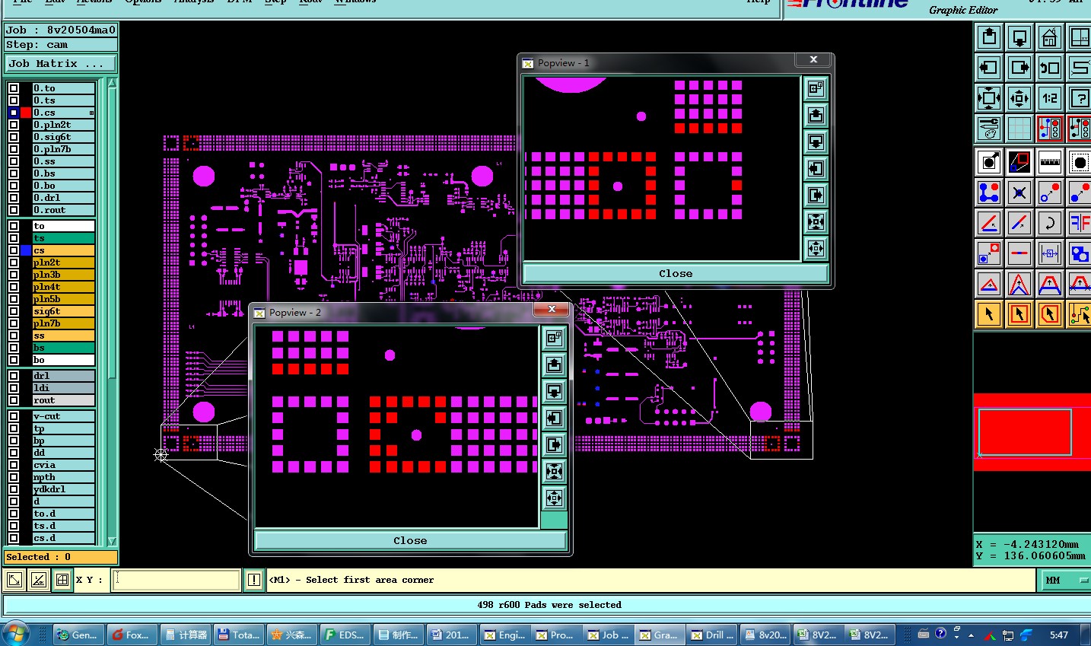
Task: Click the black dot with arrow feature icon
Action: click(x=988, y=161)
